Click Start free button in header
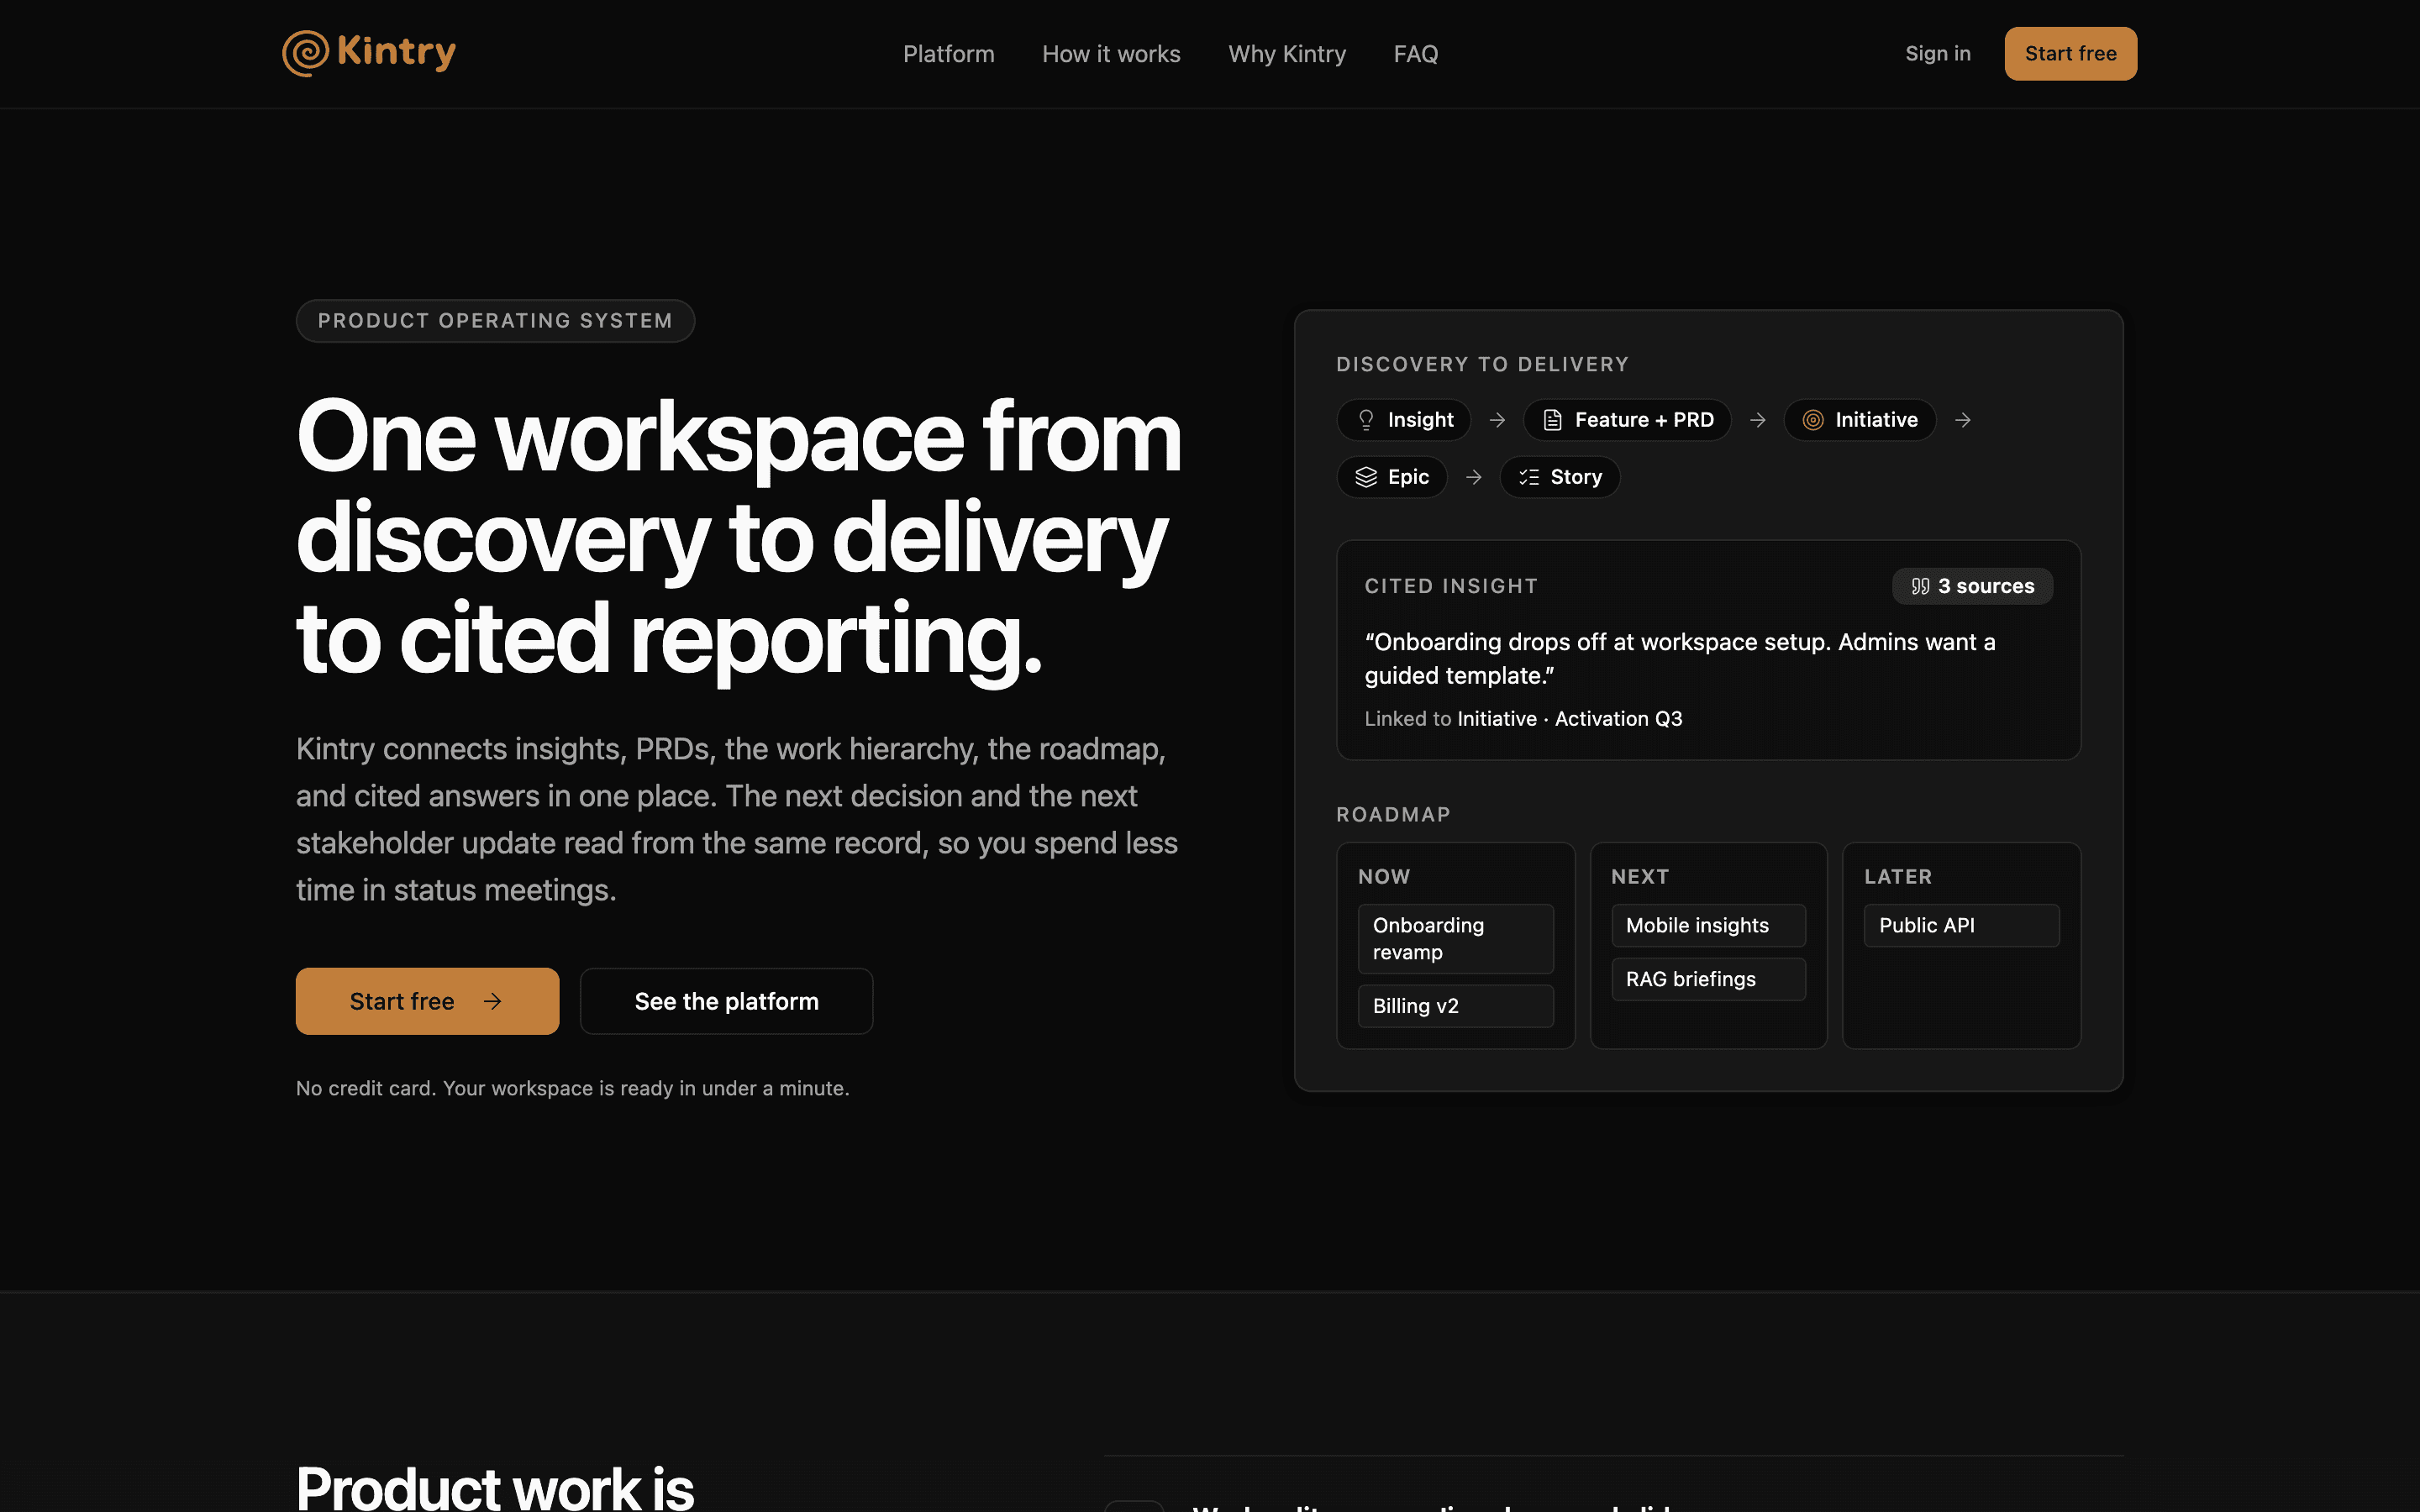The width and height of the screenshot is (2420, 1512). 2070,54
